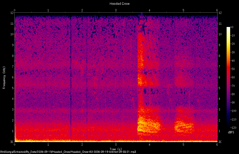Click the "-20" colorbar label
The image size is (239, 154).
click(x=232, y=44)
